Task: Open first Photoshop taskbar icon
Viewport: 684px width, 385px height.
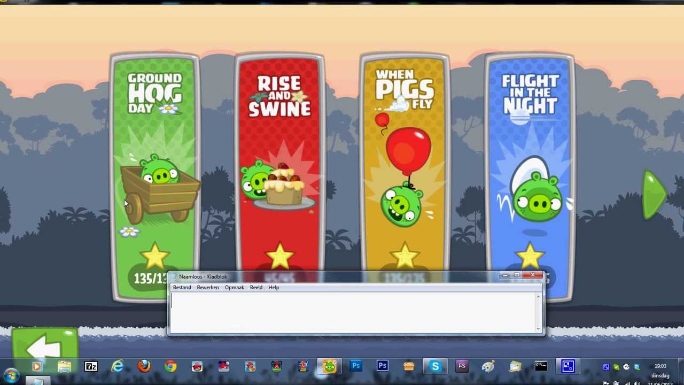Action: pyautogui.click(x=356, y=367)
